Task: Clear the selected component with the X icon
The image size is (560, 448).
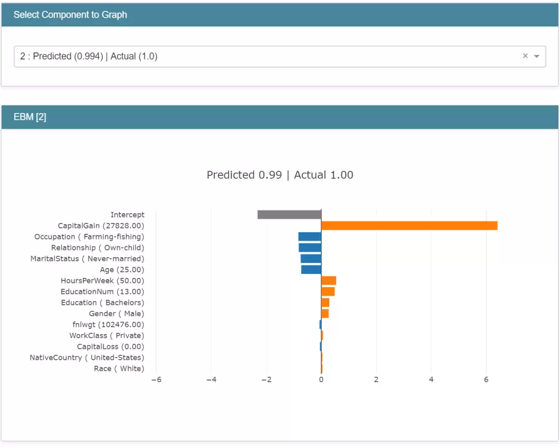Action: 525,55
